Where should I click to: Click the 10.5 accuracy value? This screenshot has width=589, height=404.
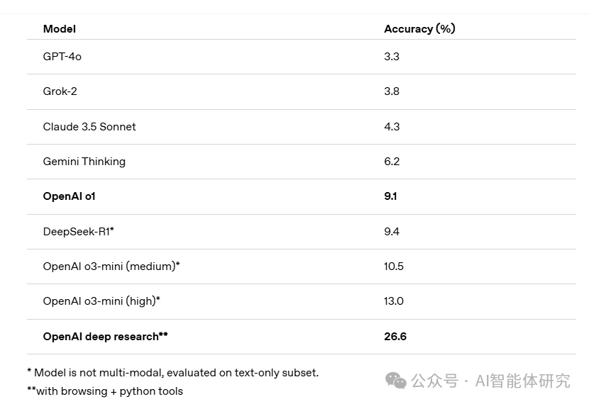(394, 266)
